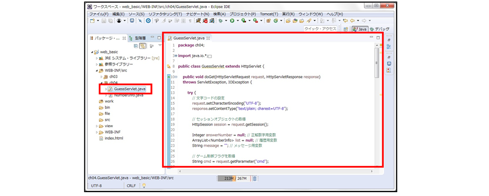Click the Java perspective button

coord(360,29)
